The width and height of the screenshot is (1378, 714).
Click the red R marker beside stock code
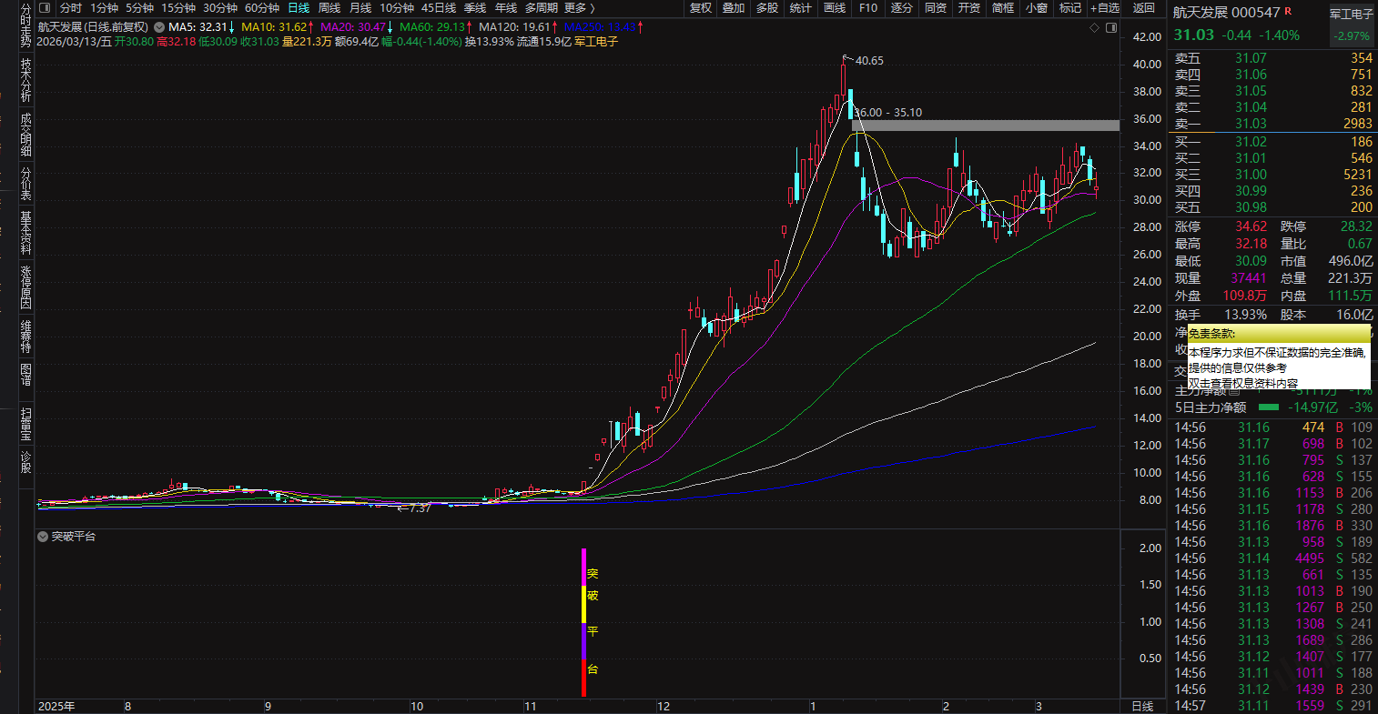[1288, 13]
